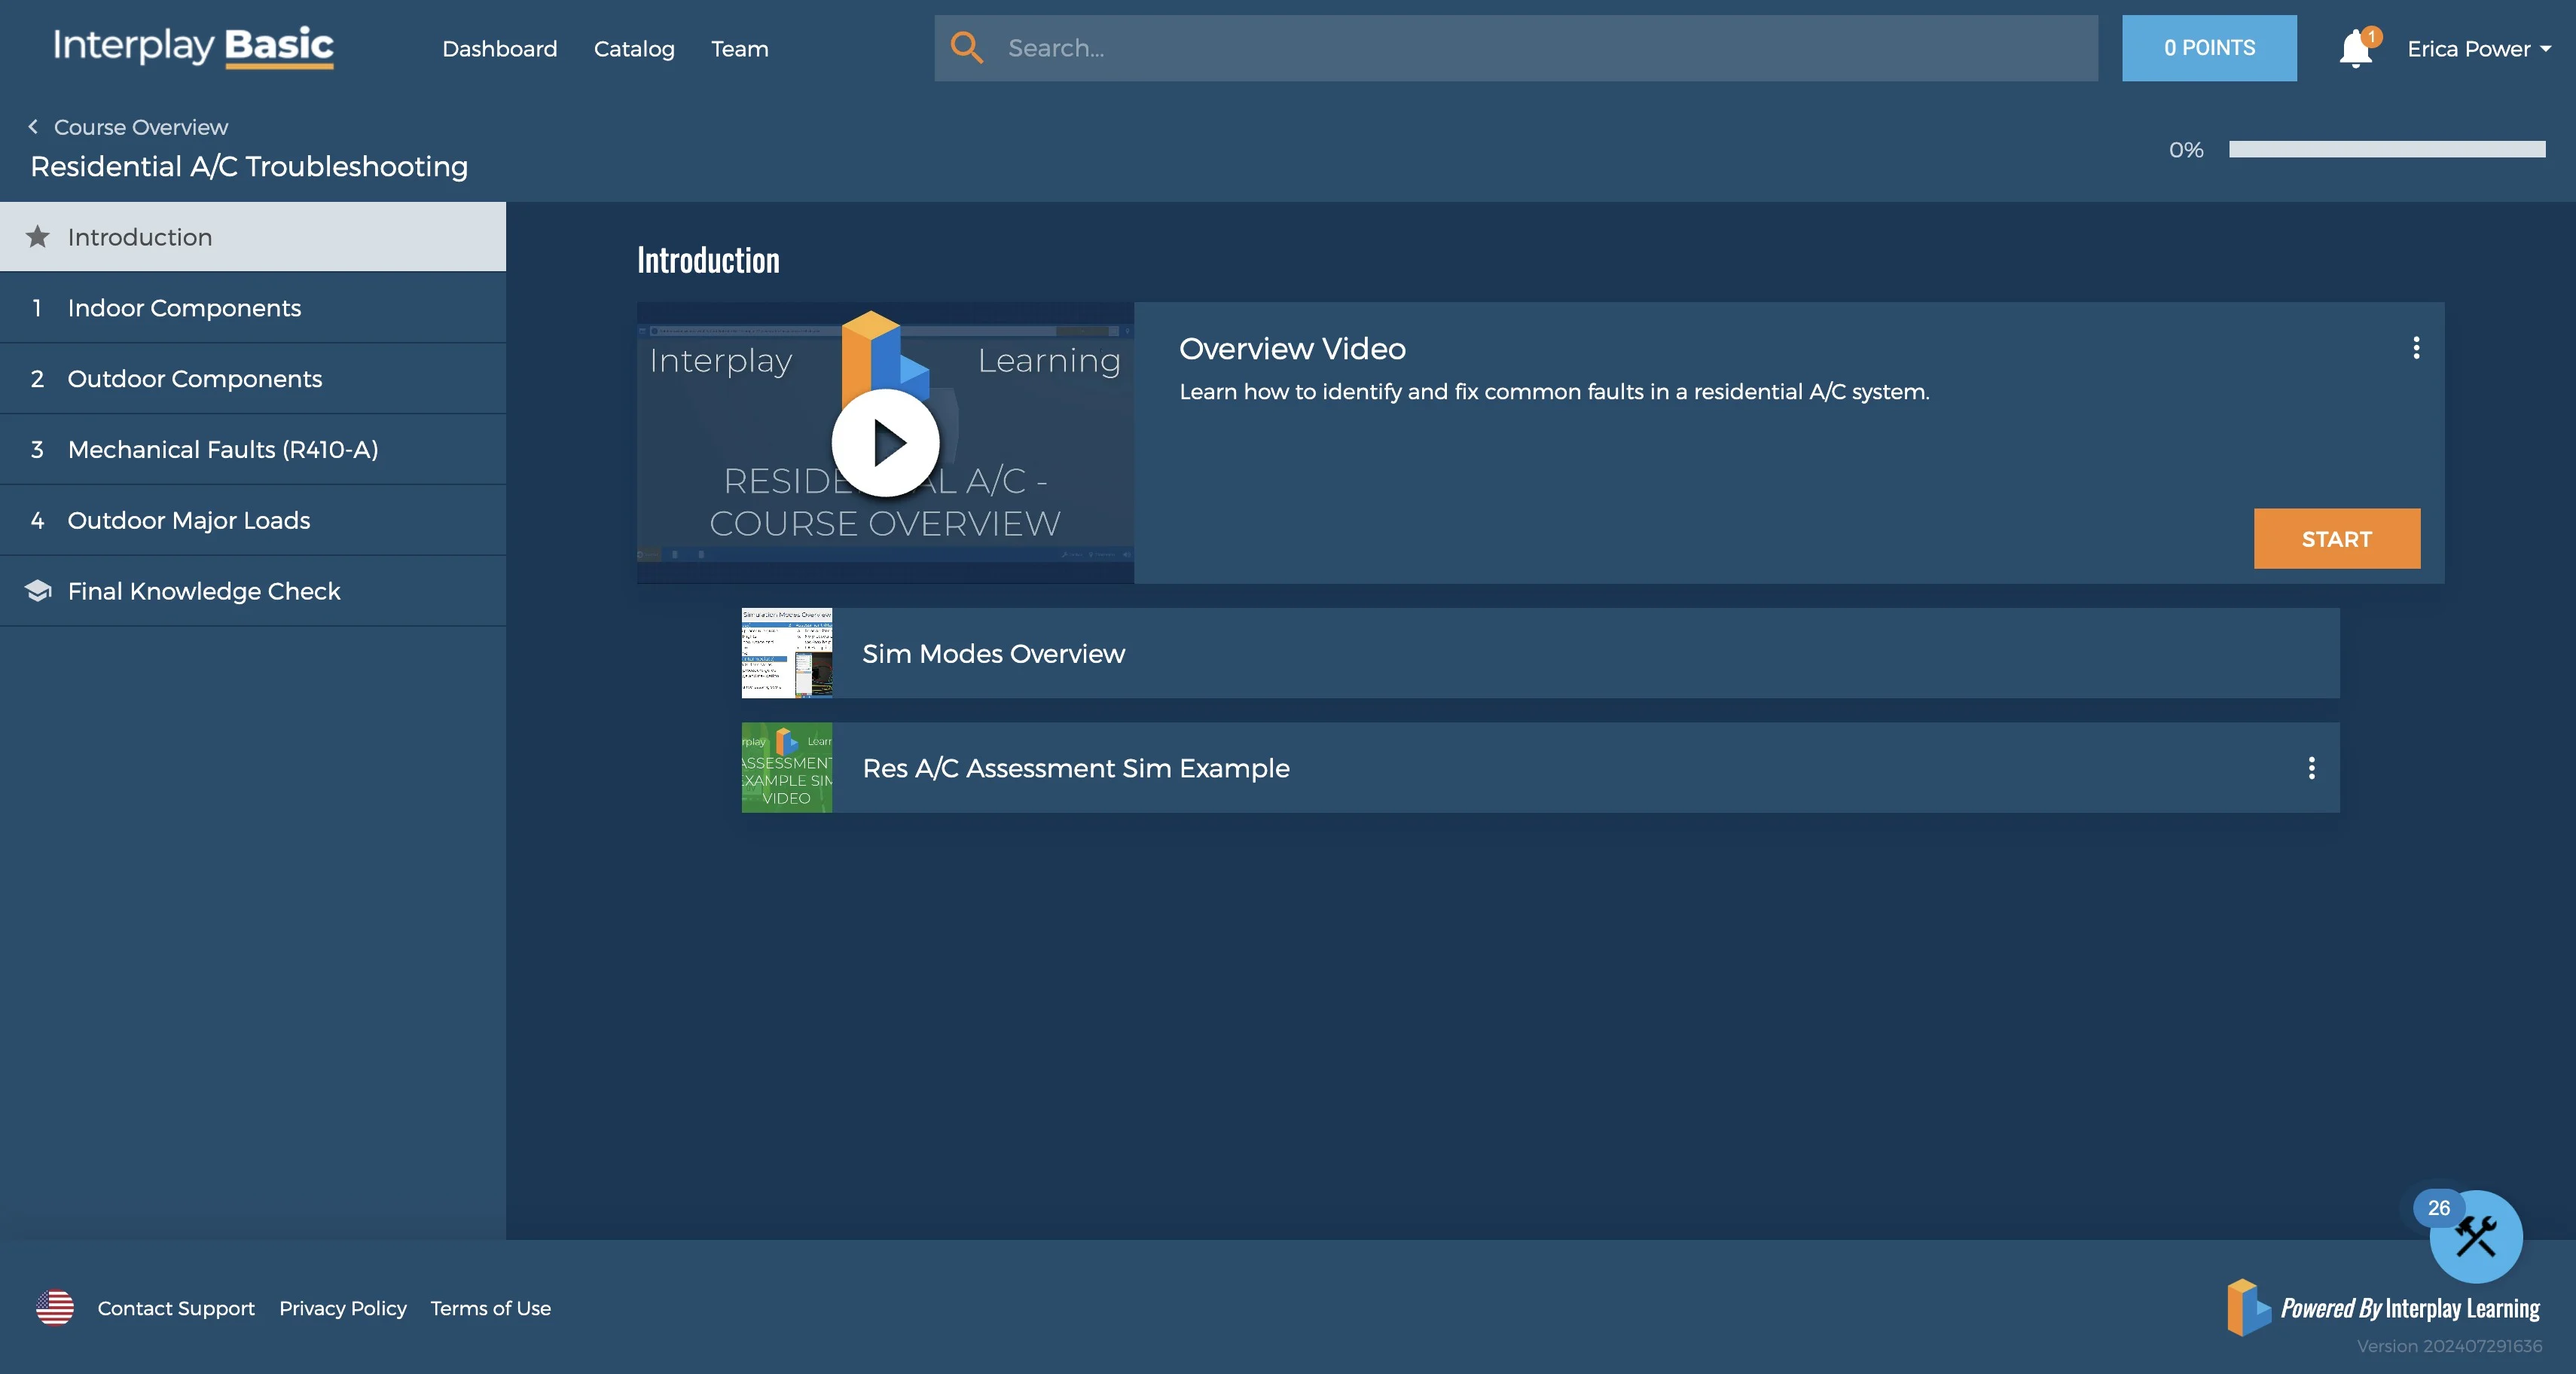Click the 0 POINTS button
The width and height of the screenshot is (2576, 1374).
click(x=2209, y=48)
